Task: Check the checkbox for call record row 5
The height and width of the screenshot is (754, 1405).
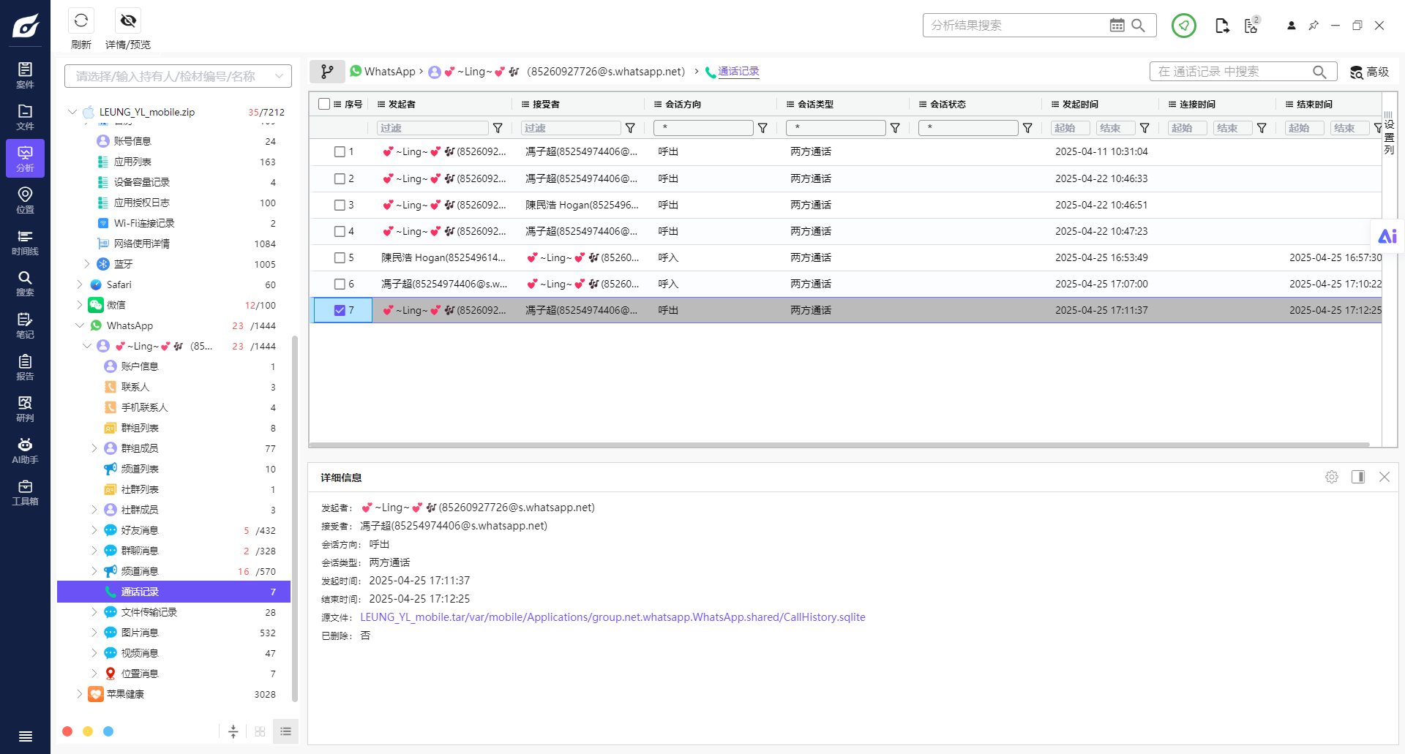Action: pyautogui.click(x=340, y=257)
